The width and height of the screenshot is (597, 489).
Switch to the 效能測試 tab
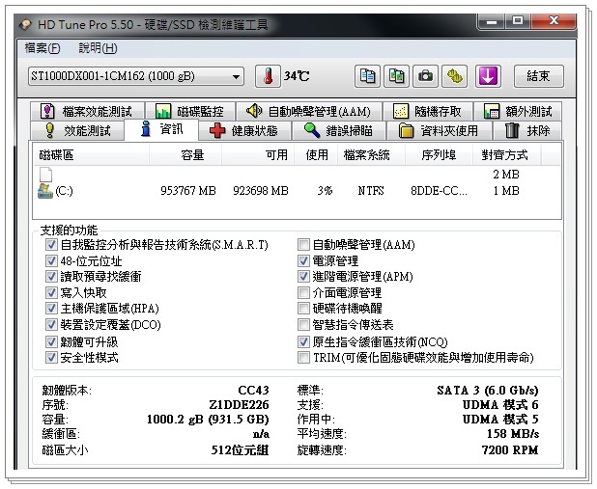click(x=77, y=130)
